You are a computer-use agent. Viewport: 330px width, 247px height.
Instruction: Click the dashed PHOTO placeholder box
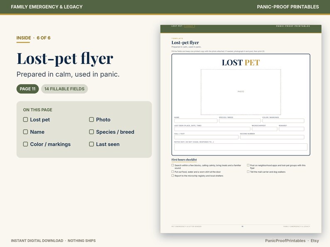click(x=241, y=92)
